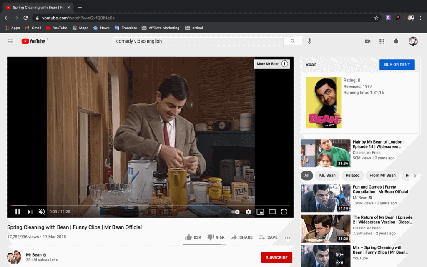Click the address bar URL
The image size is (427, 267).
pyautogui.click(x=78, y=18)
